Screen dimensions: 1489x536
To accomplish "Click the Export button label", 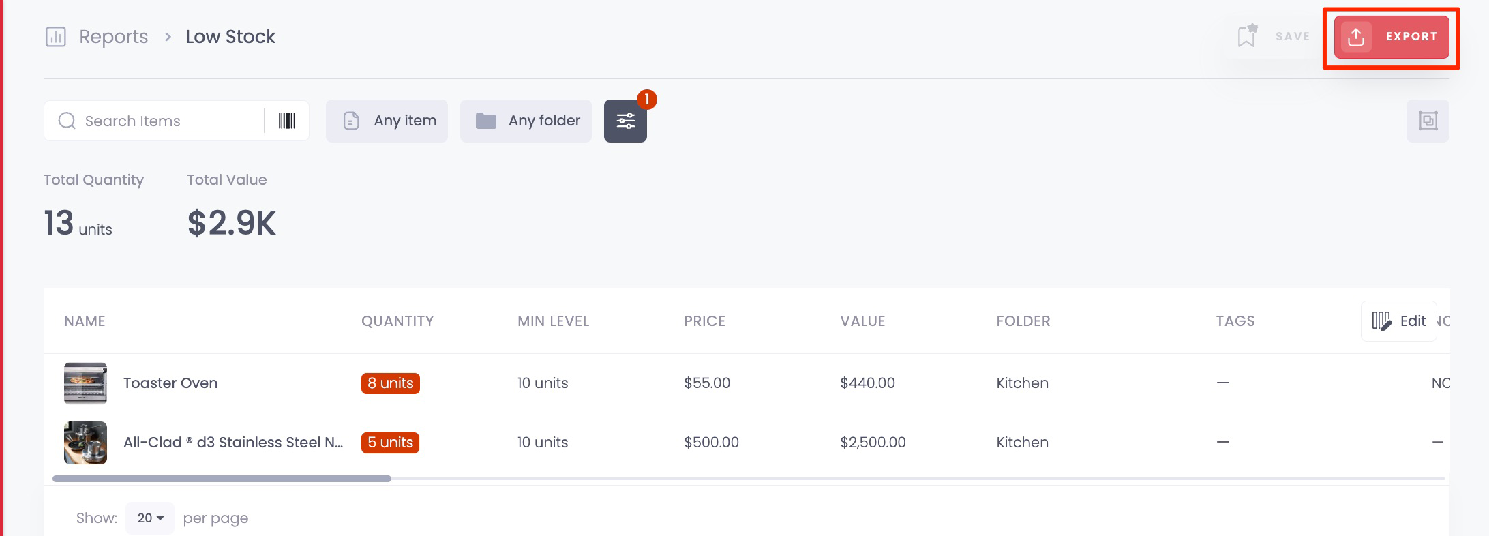I will point(1411,37).
